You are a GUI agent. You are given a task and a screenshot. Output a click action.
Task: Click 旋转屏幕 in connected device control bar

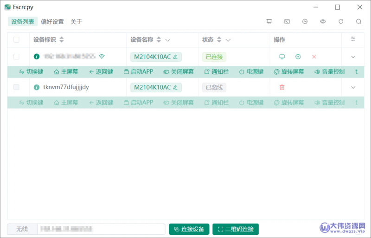[x=289, y=72]
